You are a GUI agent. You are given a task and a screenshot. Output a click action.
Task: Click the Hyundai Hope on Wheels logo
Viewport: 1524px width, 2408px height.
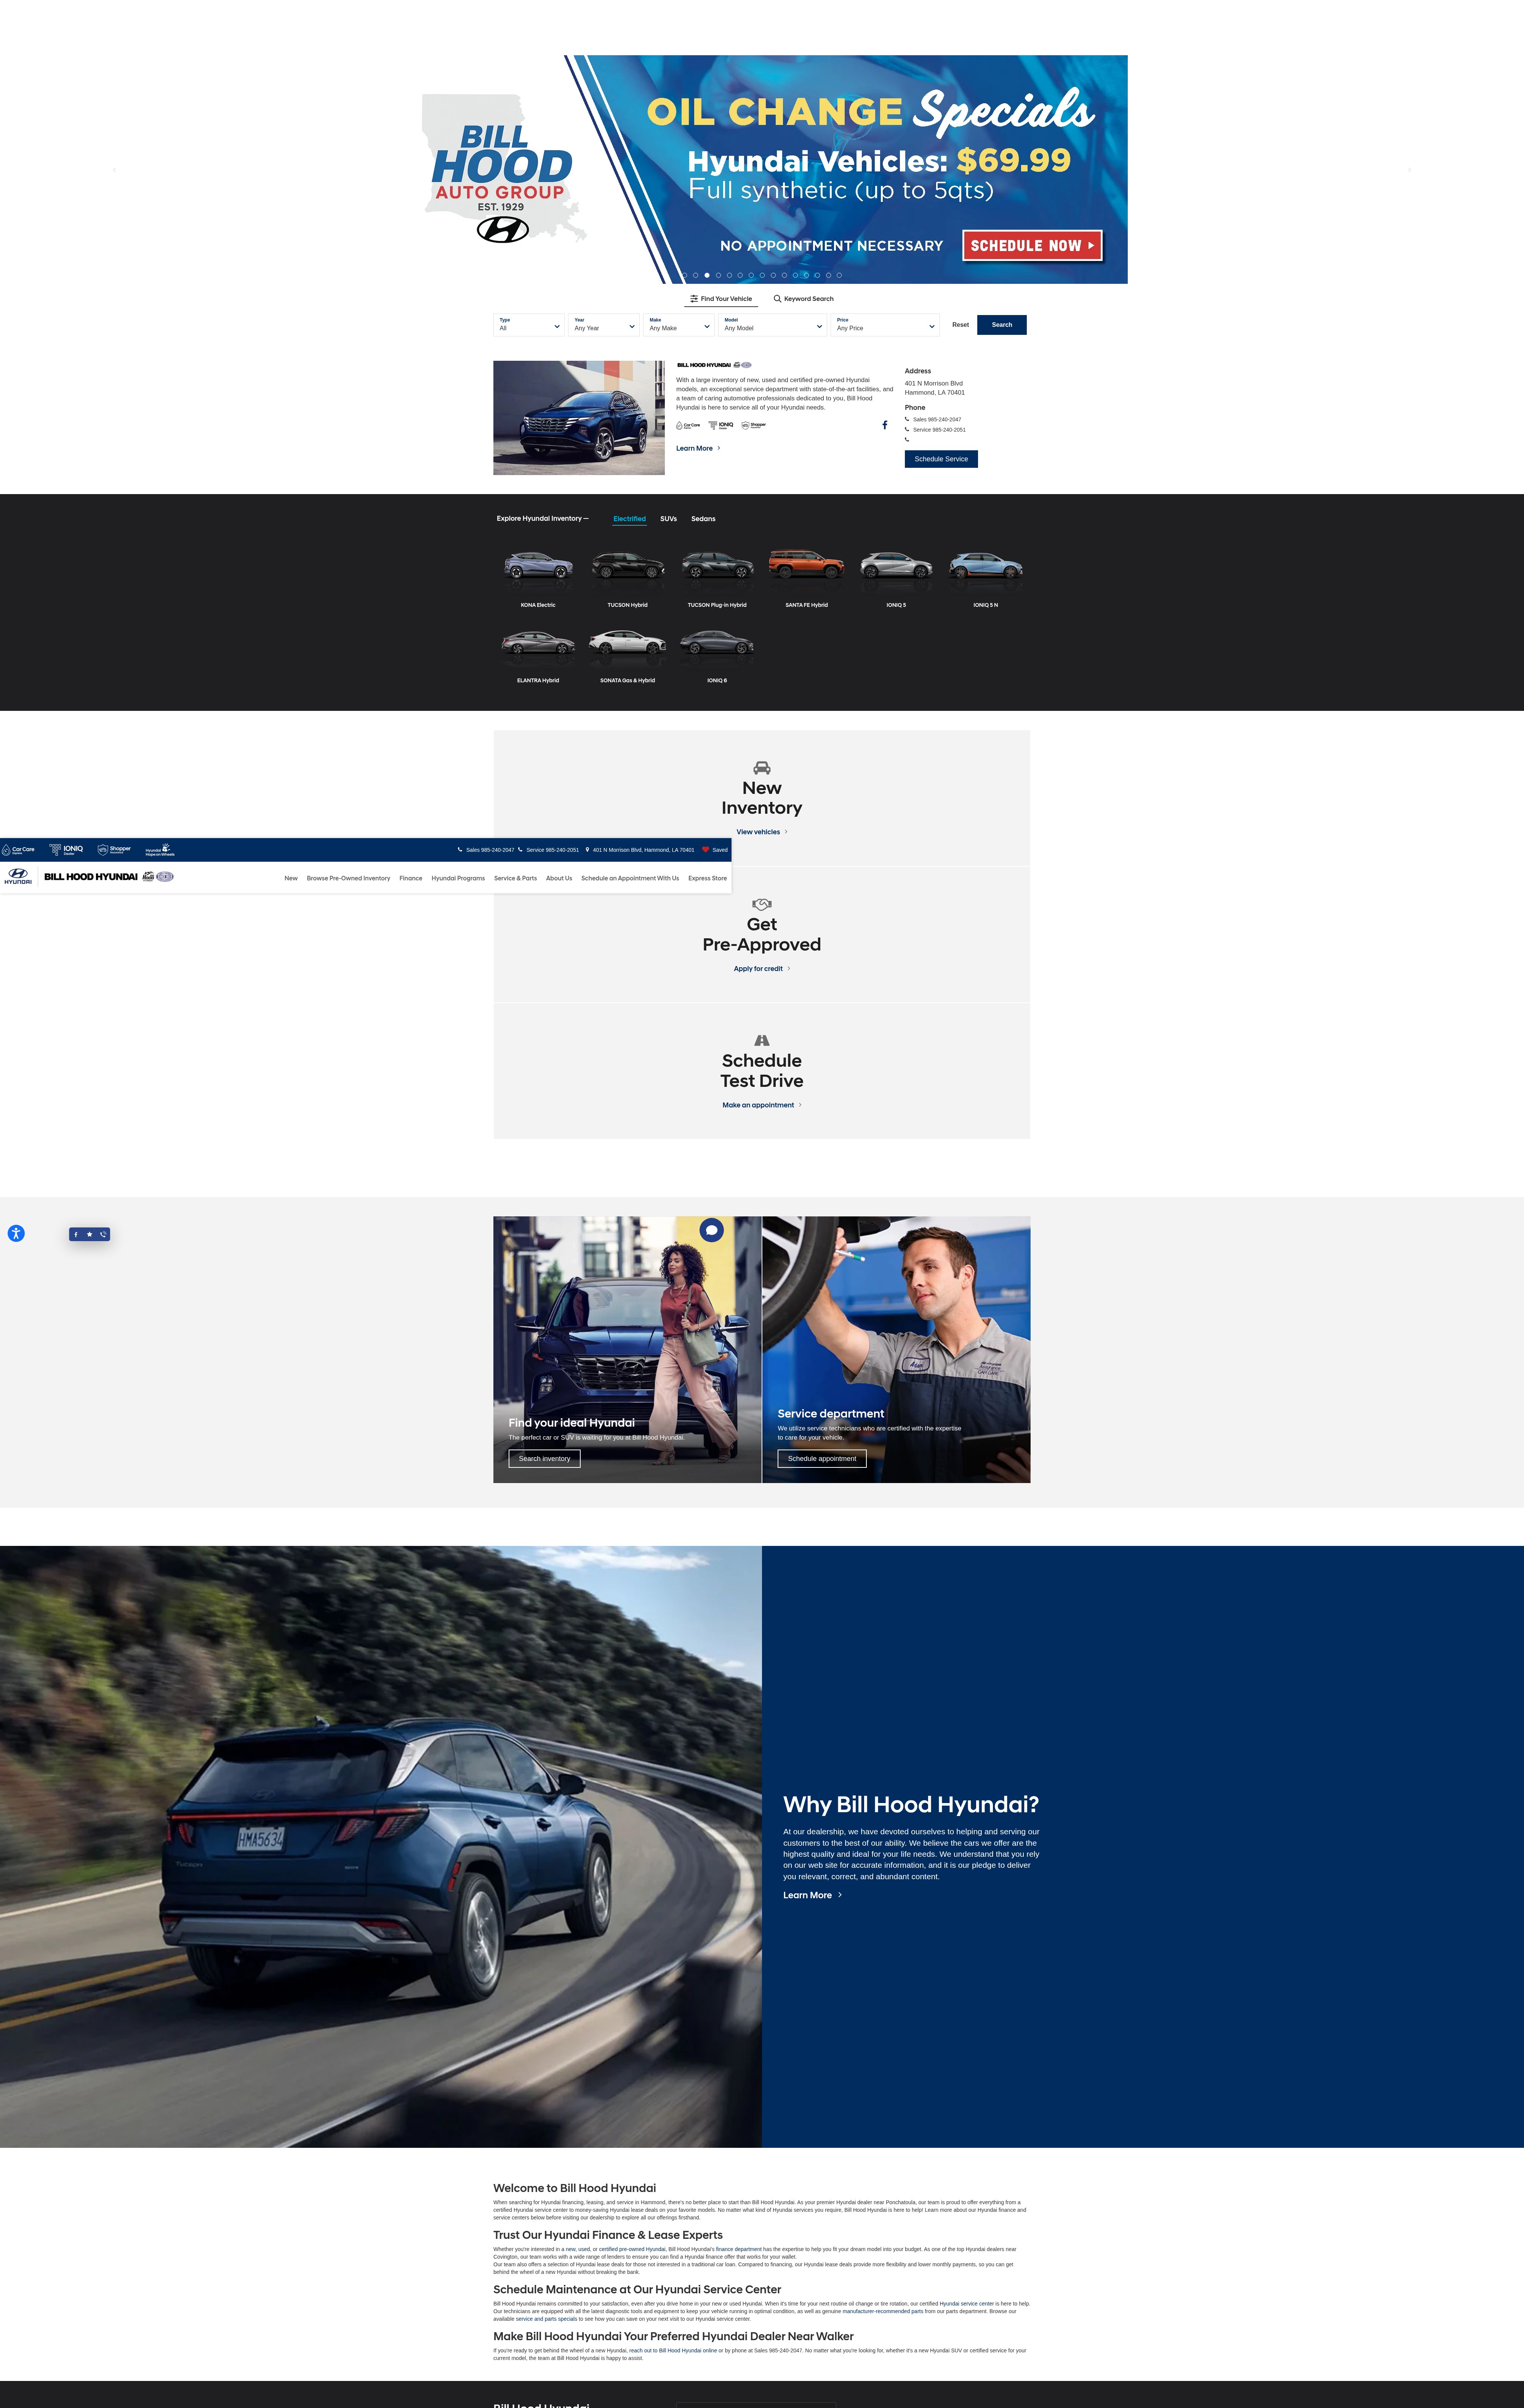tap(160, 850)
